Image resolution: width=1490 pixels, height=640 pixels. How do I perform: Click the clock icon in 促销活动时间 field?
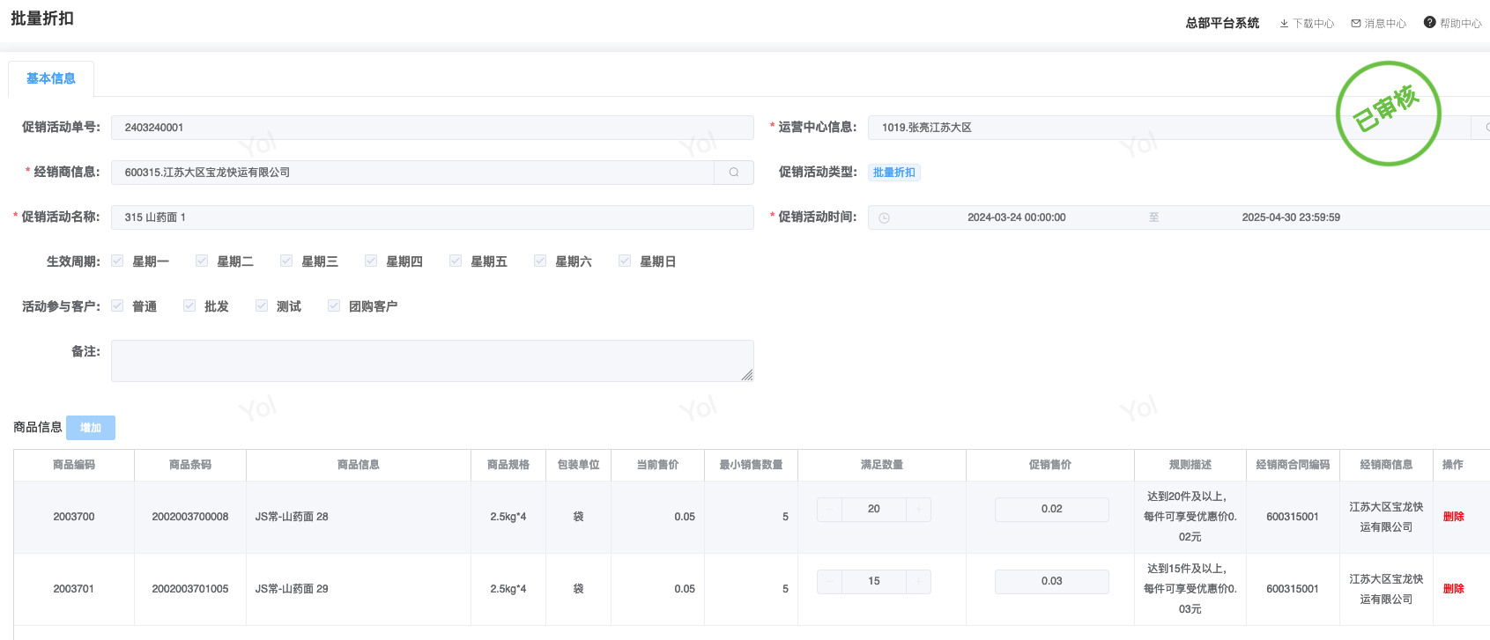(x=884, y=217)
